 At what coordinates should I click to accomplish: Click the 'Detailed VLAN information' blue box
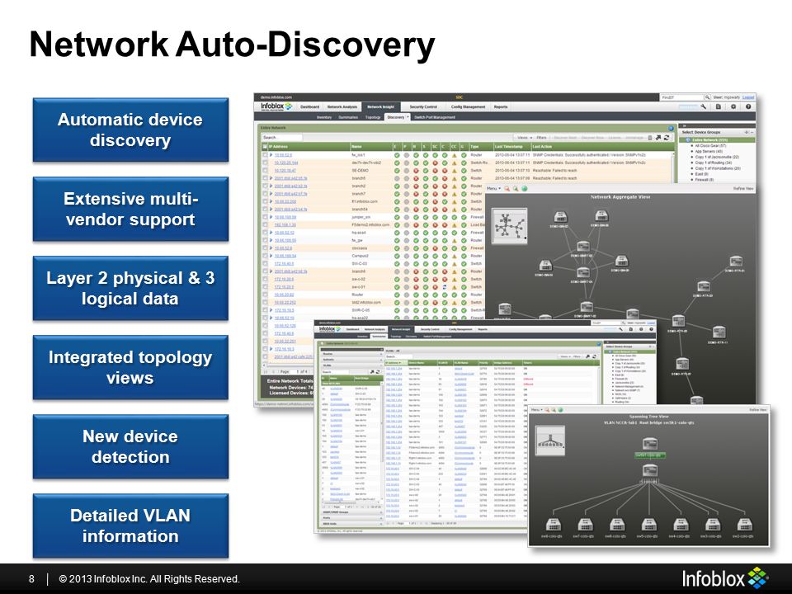(130, 526)
